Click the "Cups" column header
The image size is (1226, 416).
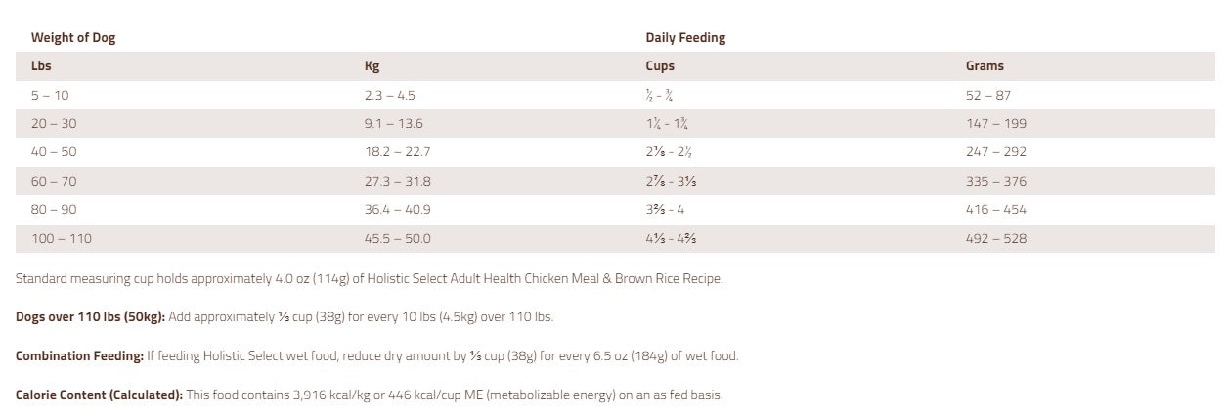(660, 66)
